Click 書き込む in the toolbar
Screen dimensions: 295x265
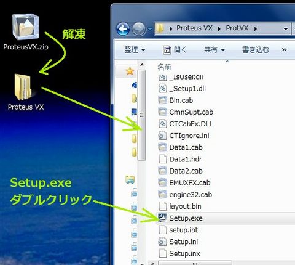tap(256, 50)
